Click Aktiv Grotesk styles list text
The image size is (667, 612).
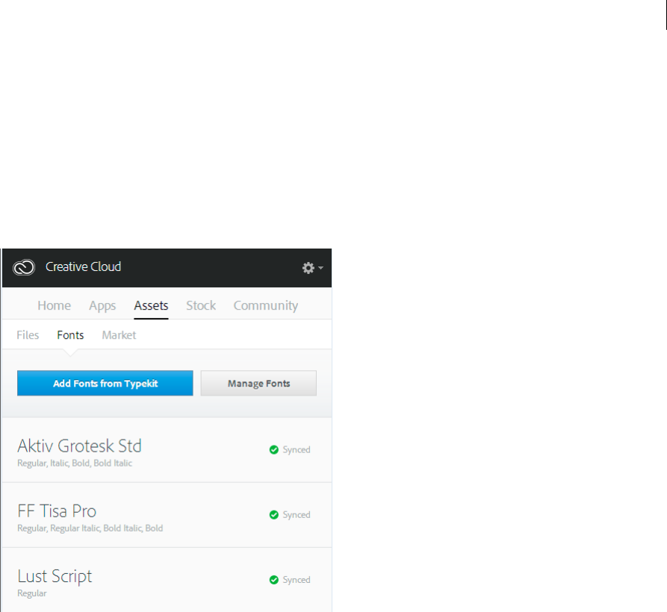[x=75, y=463]
